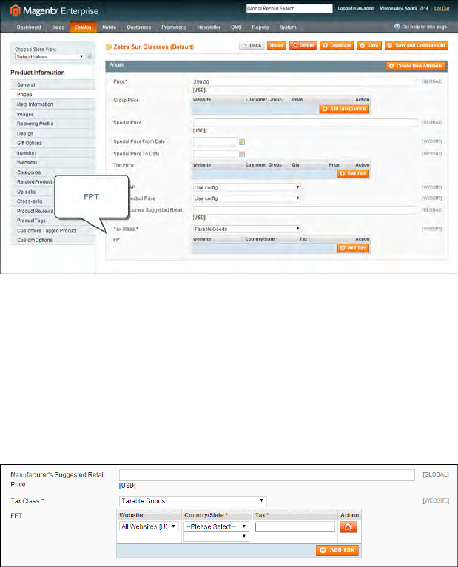Open the Reports menu
The height and width of the screenshot is (567, 458).
click(x=260, y=27)
